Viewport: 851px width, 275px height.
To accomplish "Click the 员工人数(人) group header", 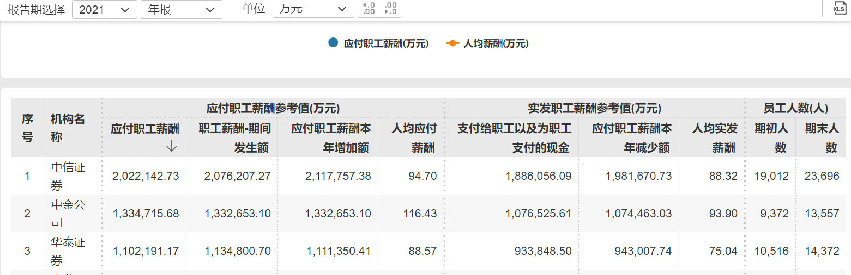I will pos(796,108).
